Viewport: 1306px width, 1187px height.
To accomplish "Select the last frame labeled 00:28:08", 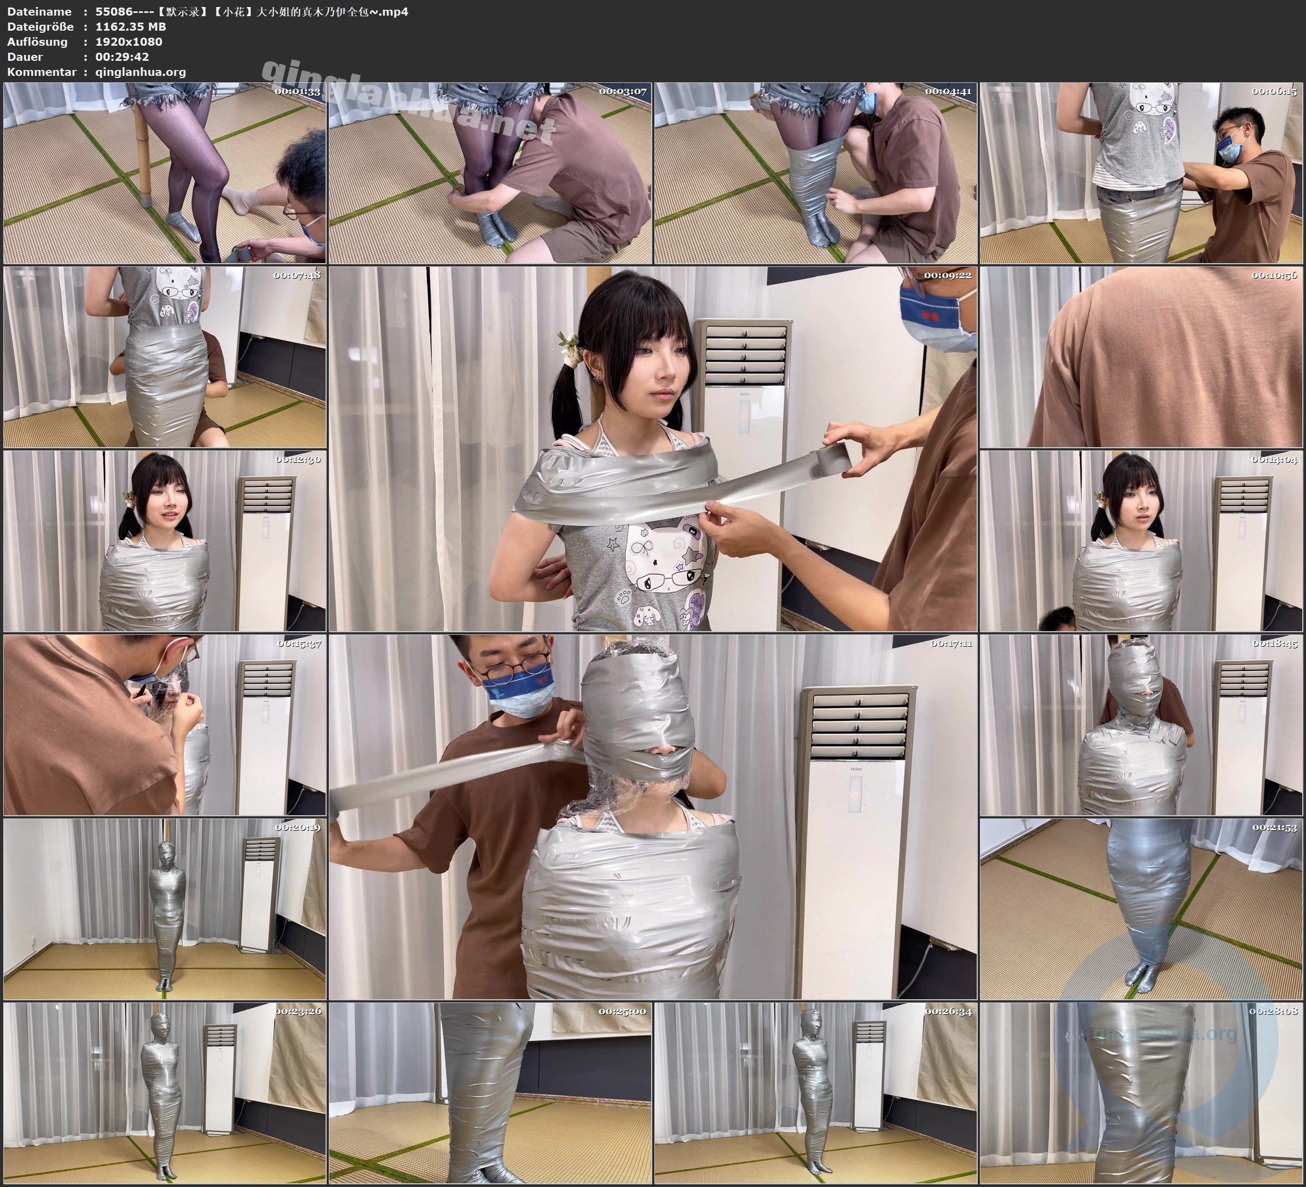I will [x=1141, y=1093].
